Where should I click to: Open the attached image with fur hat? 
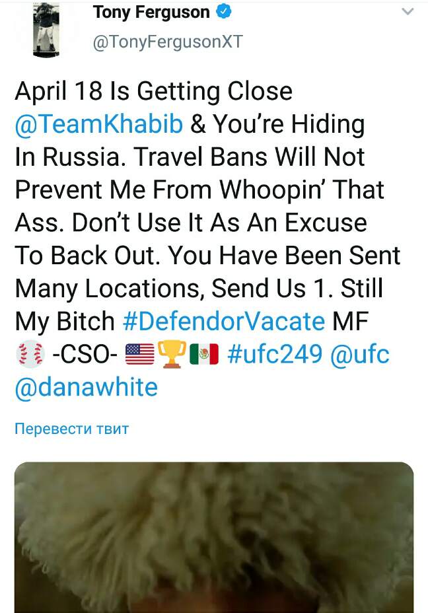click(214, 538)
